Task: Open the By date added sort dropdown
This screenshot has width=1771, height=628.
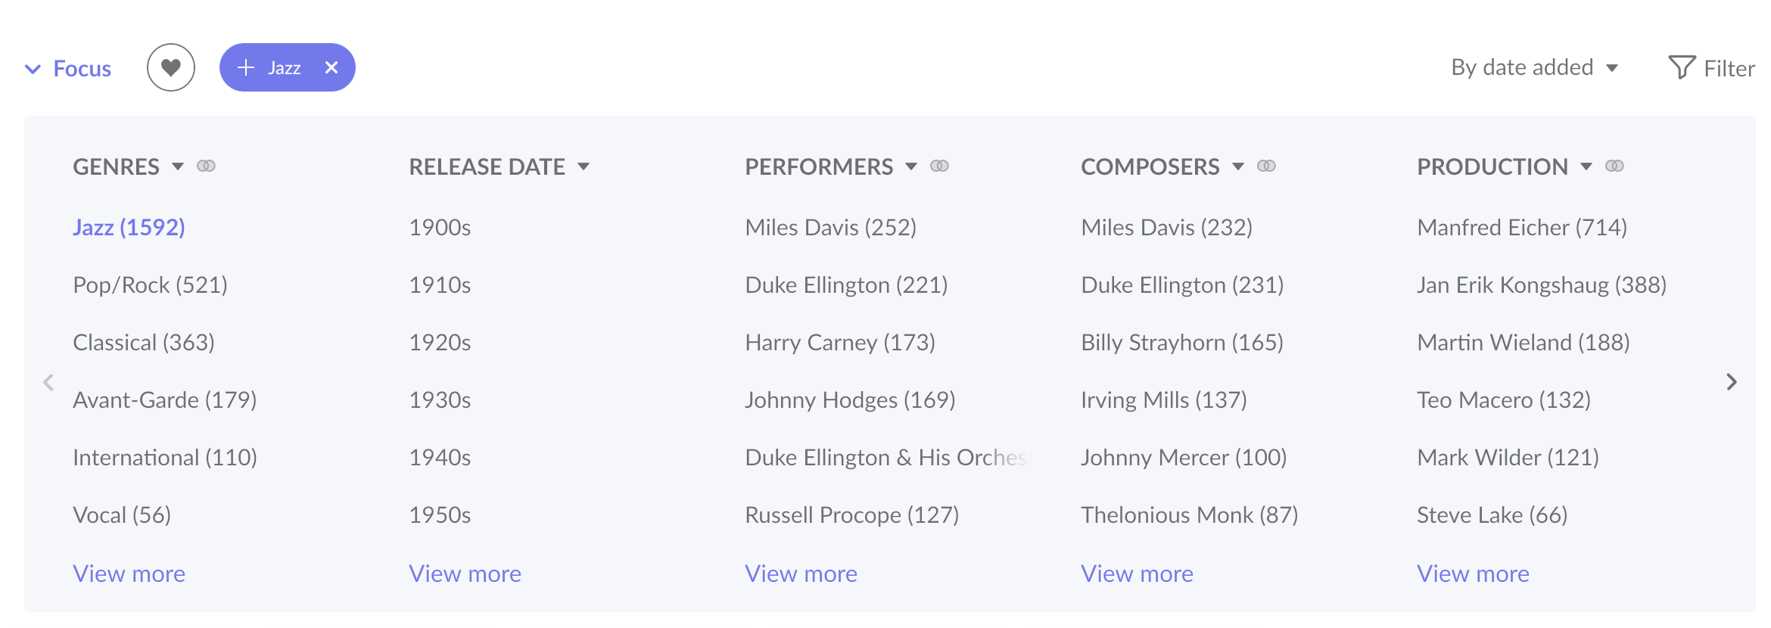Action: pos(1534,67)
